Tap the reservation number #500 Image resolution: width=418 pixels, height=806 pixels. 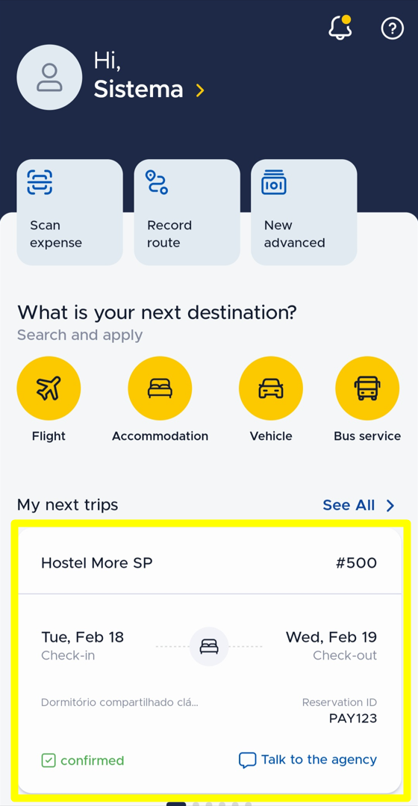coord(356,563)
